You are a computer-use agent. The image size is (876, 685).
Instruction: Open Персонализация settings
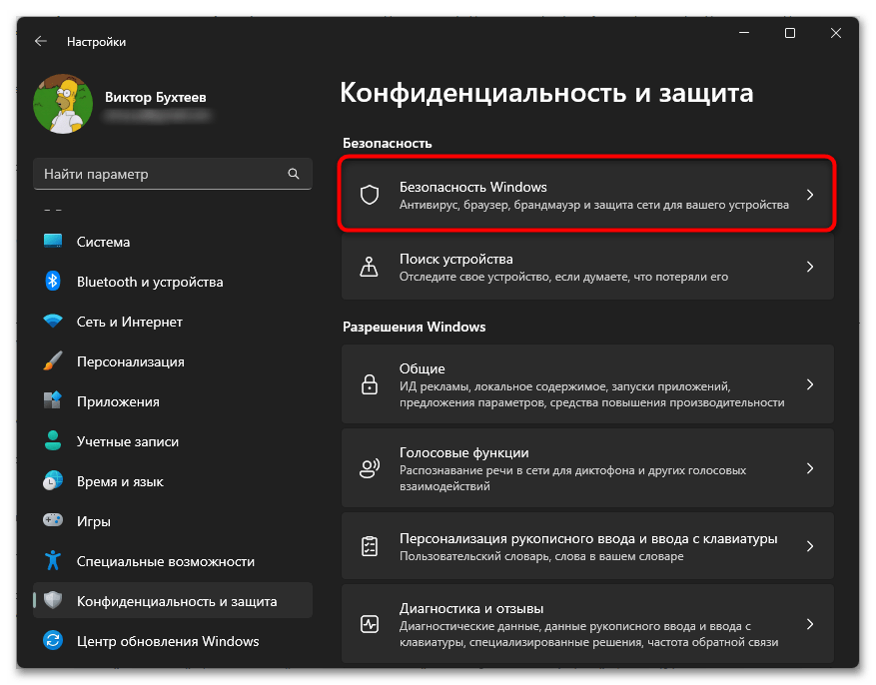[172, 361]
